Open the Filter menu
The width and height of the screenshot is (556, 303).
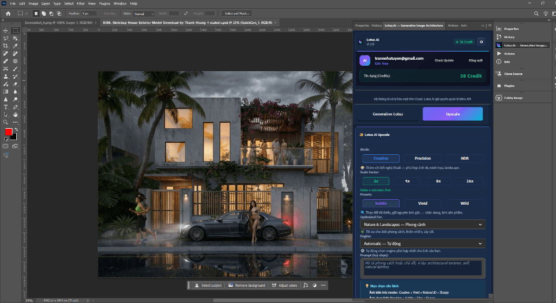(x=81, y=4)
